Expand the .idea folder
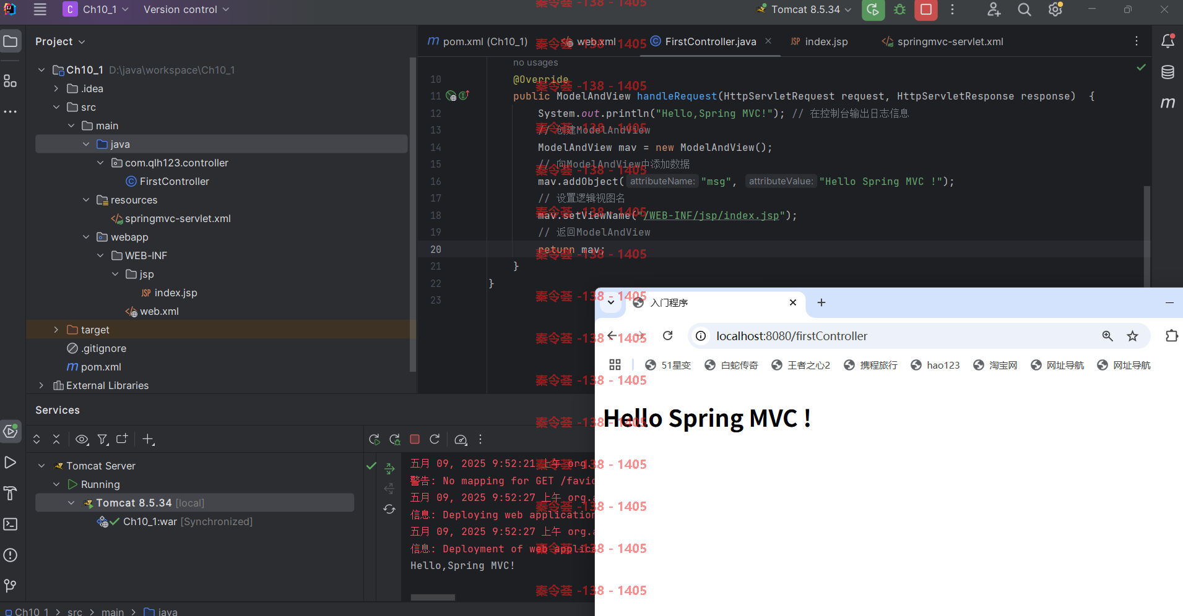The width and height of the screenshot is (1183, 616). coord(56,88)
